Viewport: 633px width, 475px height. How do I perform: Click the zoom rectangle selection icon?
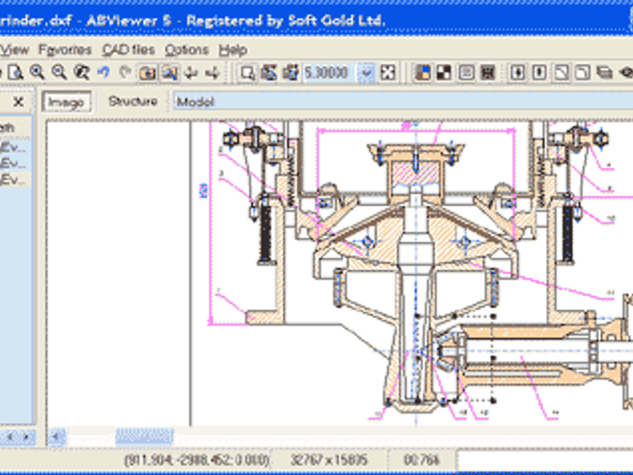pyautogui.click(x=248, y=73)
